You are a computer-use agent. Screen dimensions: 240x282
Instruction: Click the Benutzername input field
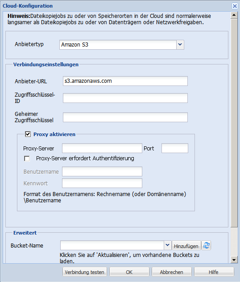tap(102, 171)
